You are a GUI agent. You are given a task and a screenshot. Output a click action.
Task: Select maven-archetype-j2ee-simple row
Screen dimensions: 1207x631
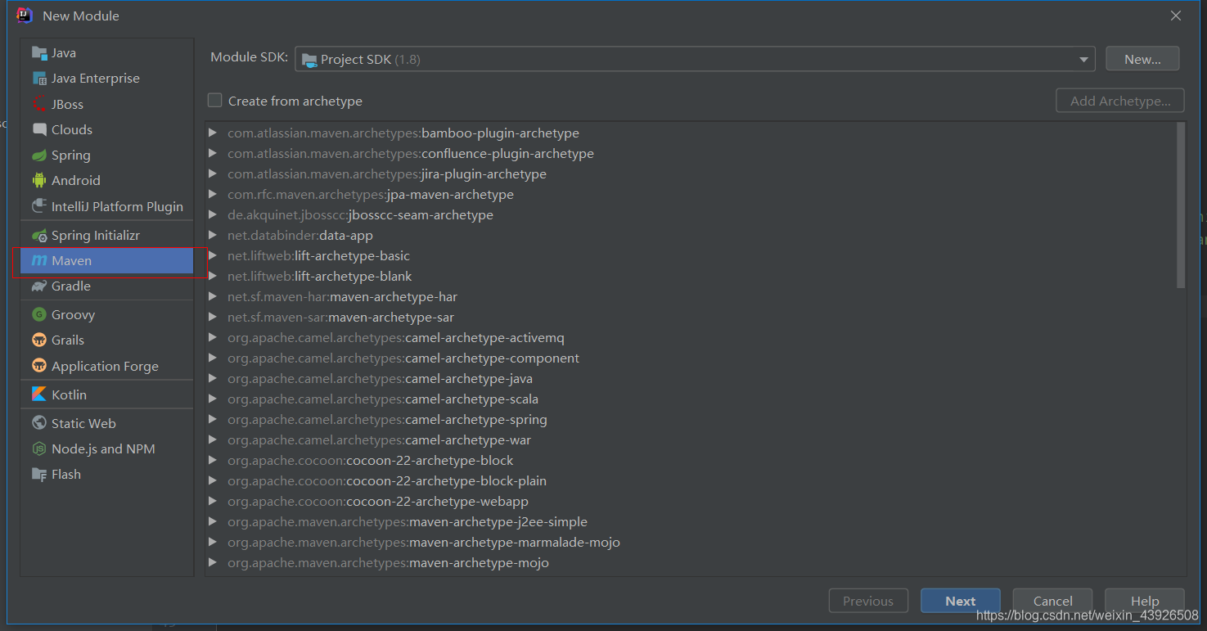click(691, 521)
